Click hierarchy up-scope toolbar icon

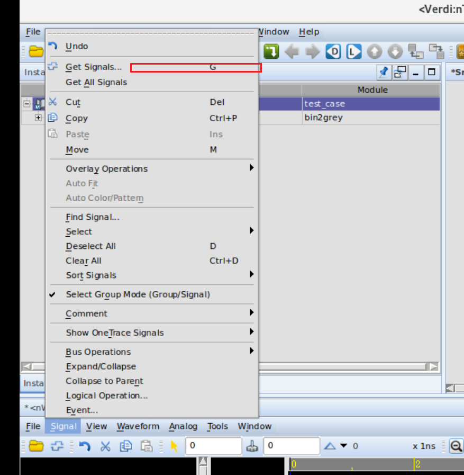click(415, 51)
